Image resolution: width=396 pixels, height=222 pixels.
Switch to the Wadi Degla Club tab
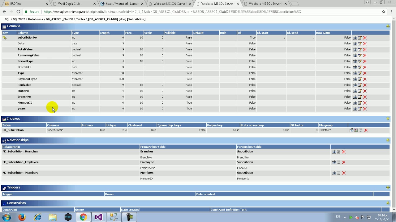[x=74, y=4]
